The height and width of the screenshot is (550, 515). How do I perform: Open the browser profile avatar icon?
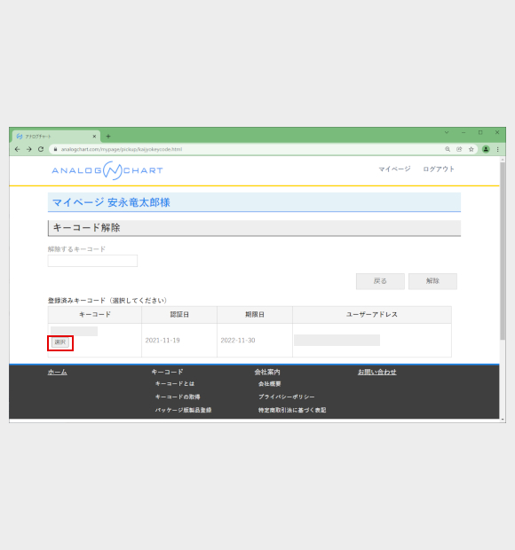point(486,149)
